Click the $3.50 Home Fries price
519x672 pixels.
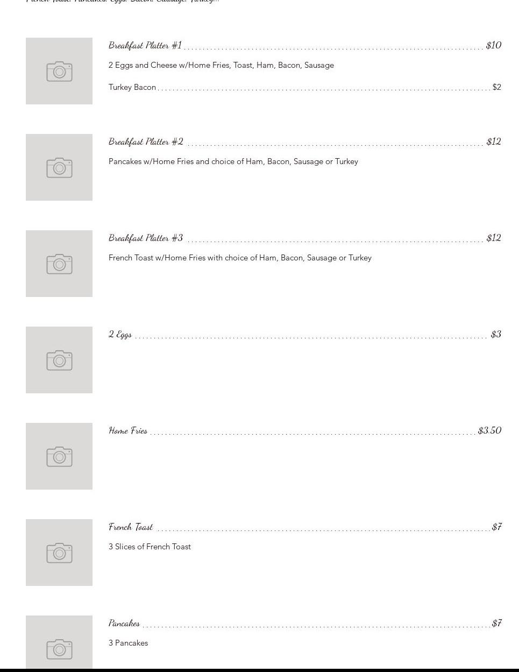489,430
